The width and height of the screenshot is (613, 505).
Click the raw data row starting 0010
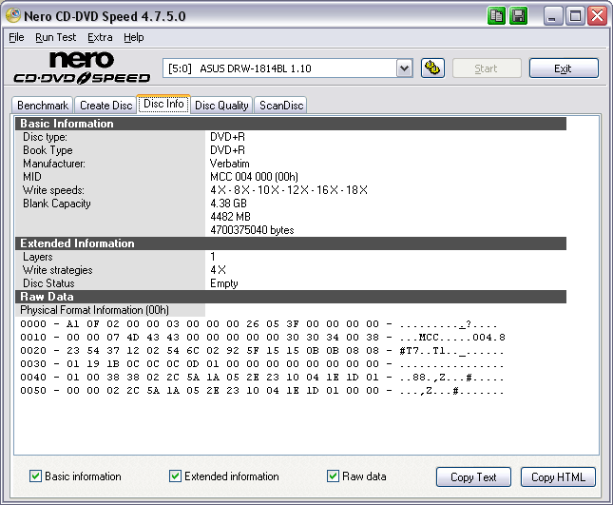(262, 338)
